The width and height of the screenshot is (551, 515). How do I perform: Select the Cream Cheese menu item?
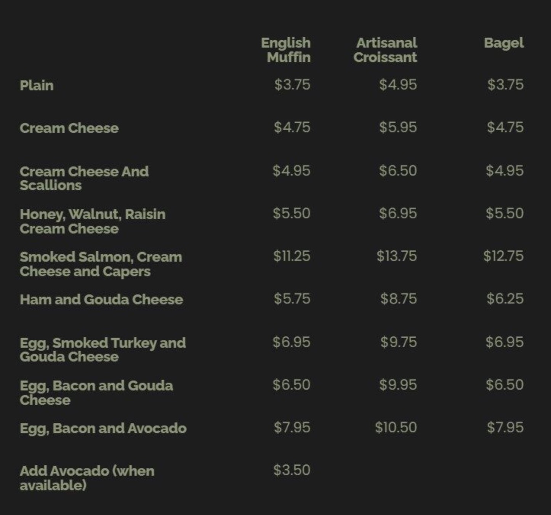(x=69, y=128)
